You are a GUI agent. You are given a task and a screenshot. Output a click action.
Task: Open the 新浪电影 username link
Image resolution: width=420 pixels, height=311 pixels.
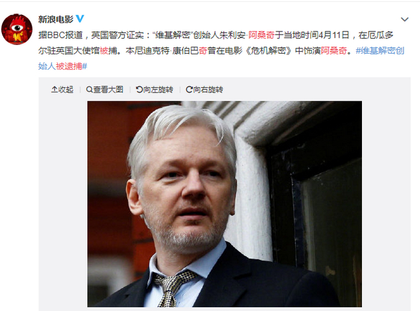point(56,19)
